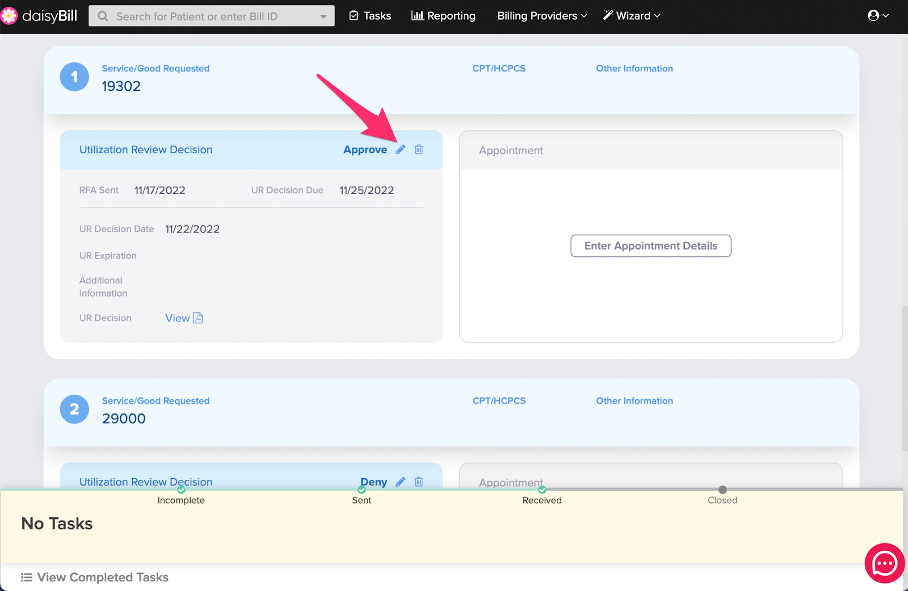Expand the search field dropdown arrow
The width and height of the screenshot is (908, 591).
pos(323,16)
